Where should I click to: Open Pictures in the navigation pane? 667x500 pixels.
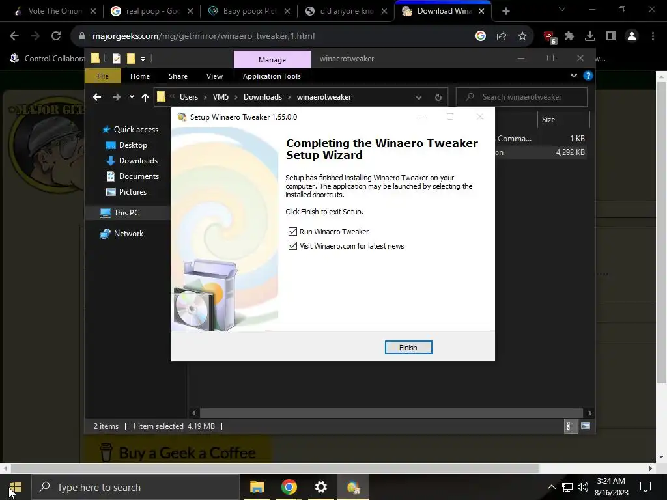[126, 192]
